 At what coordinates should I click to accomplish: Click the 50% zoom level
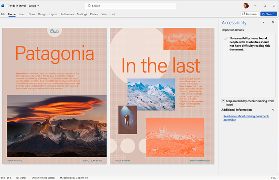[274, 178]
